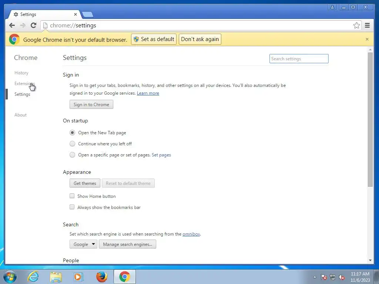The height and width of the screenshot is (284, 379).
Task: Go back with the back arrow
Action: tap(12, 25)
